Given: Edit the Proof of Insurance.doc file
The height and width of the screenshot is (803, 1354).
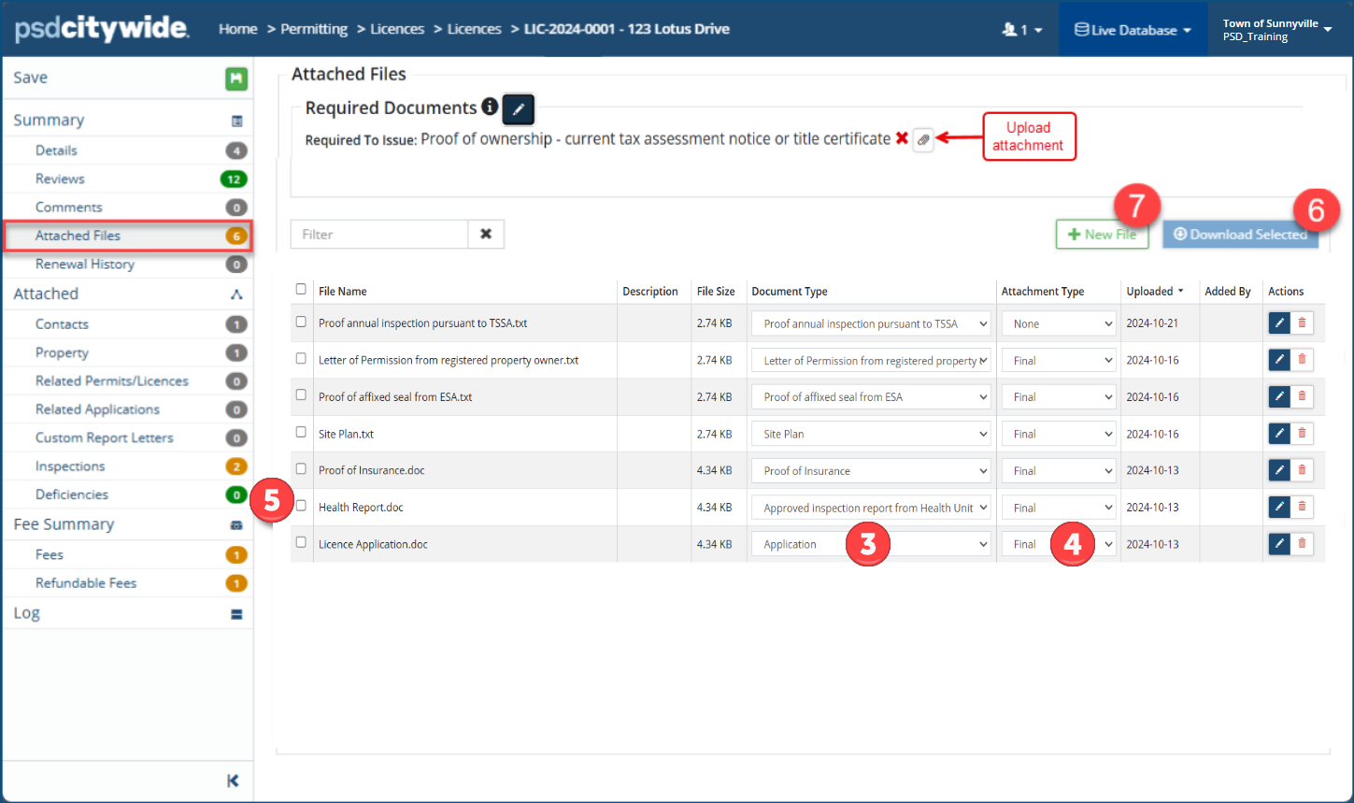Looking at the screenshot, I should (1279, 469).
